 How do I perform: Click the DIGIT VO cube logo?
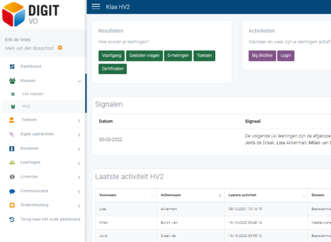(13, 14)
